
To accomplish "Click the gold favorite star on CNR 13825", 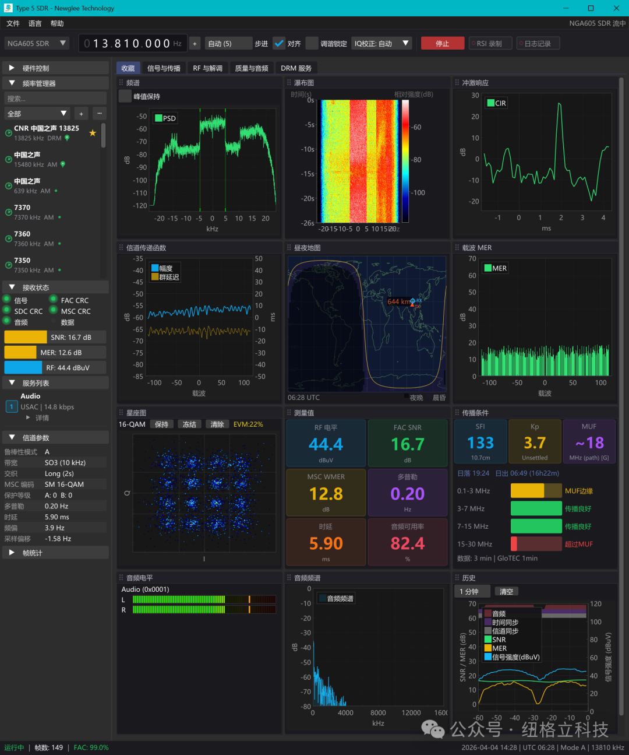I will 93,133.
